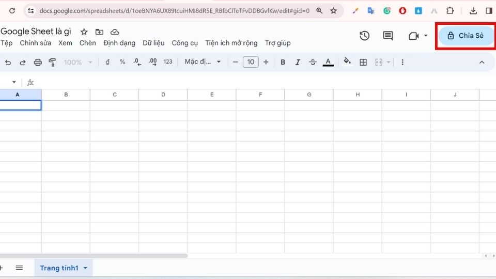Click the zoom magnifier icon in address bar
Image resolution: width=496 pixels, height=279 pixels.
319,11
